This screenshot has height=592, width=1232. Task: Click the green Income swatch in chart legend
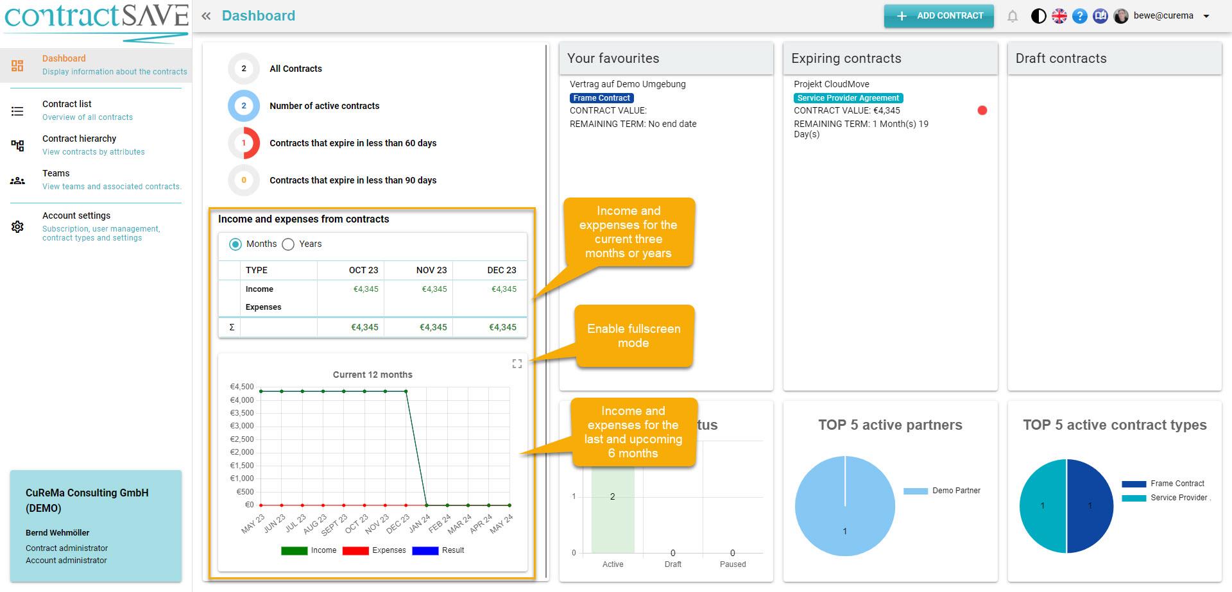click(294, 550)
